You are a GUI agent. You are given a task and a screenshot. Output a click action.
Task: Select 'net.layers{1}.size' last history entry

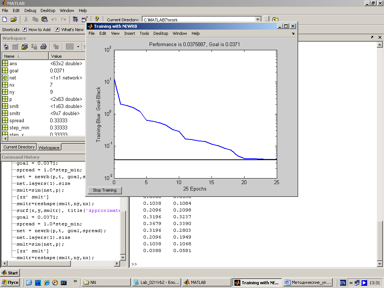(43, 237)
